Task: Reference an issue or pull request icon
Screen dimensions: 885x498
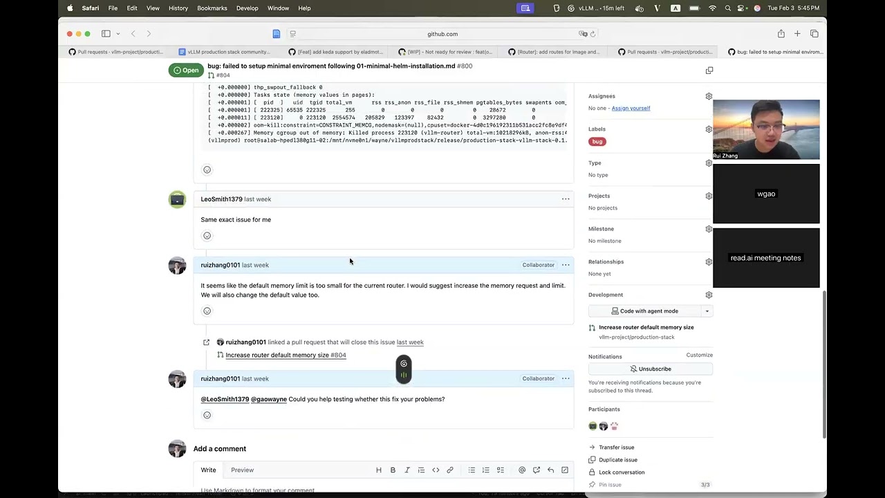Action: tap(536, 470)
